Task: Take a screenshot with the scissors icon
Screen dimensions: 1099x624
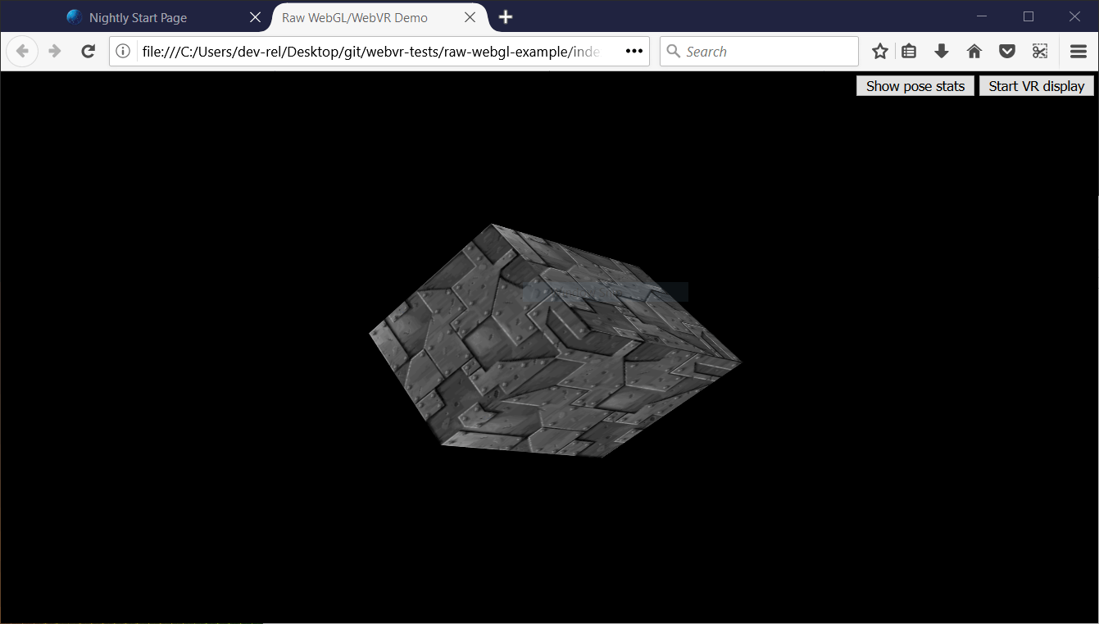Action: coord(1039,51)
